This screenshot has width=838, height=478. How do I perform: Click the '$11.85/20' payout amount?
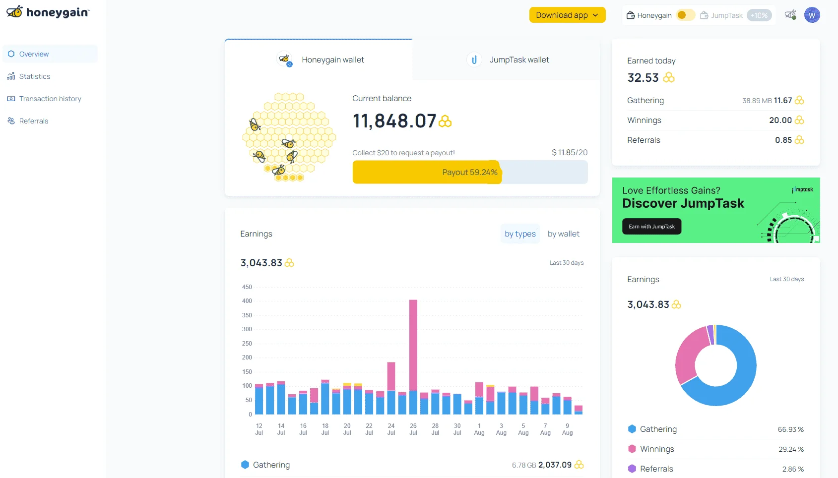coord(570,152)
